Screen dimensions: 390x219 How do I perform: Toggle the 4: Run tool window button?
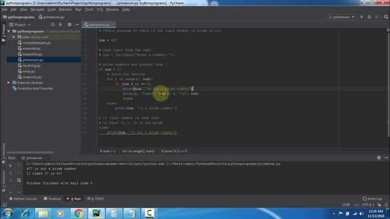[x=74, y=199]
